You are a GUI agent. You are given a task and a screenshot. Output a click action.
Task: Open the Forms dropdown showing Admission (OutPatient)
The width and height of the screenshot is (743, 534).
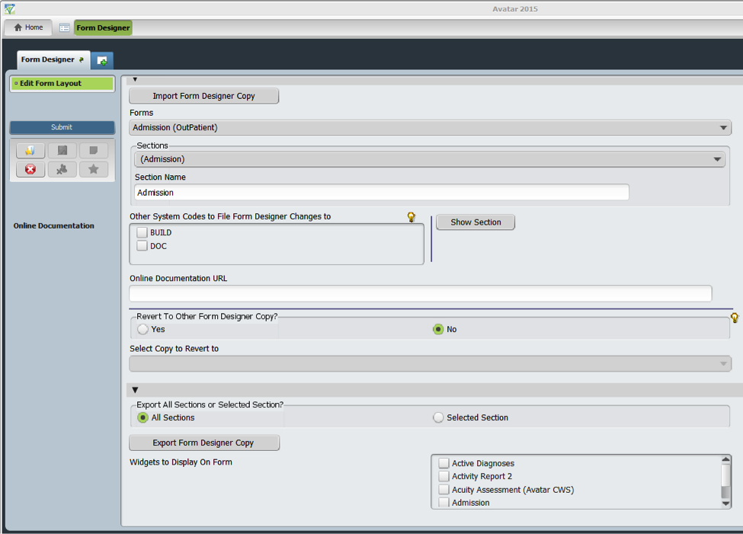(723, 127)
